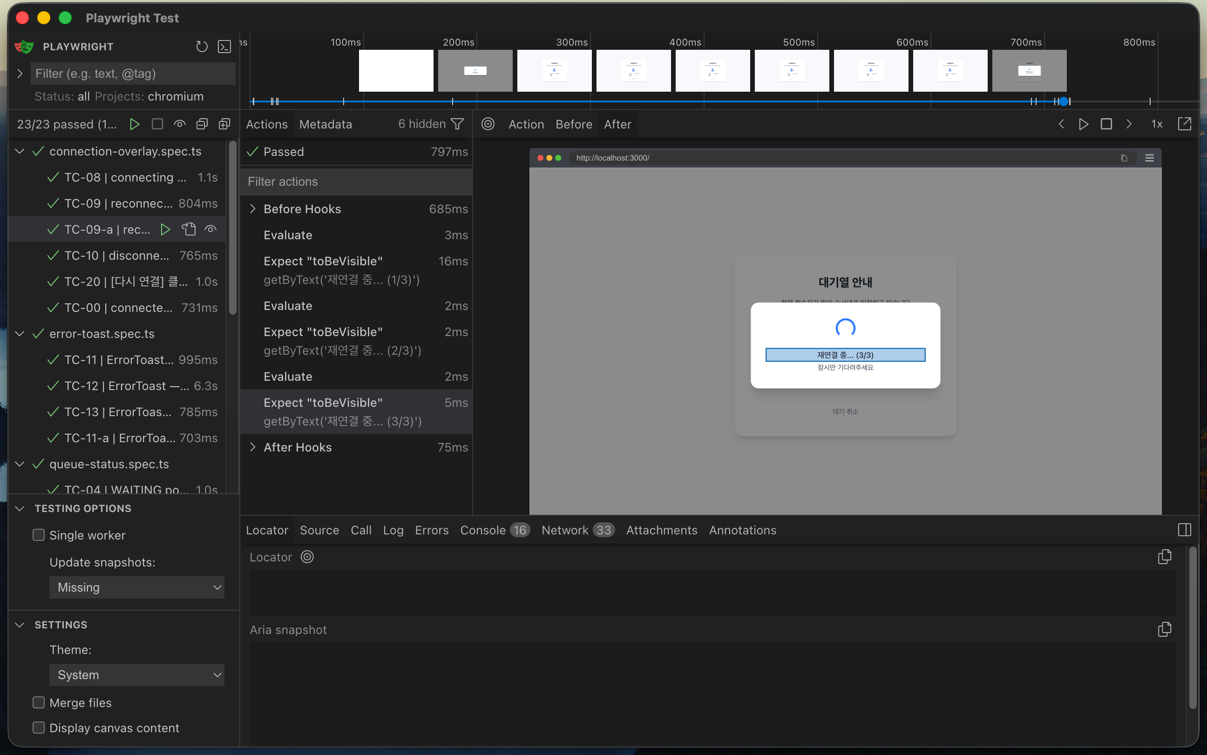
Task: Open TC-09-a test source file icon
Action: (x=188, y=229)
